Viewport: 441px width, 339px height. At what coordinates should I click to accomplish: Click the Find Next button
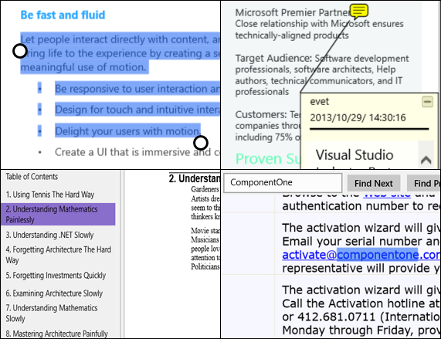pos(374,183)
